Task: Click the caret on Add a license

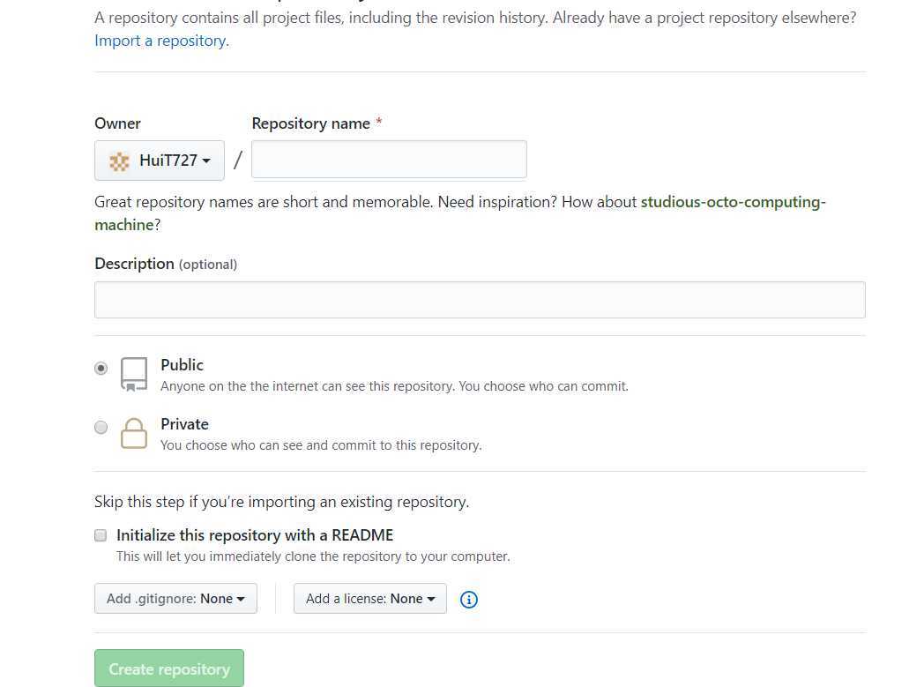Action: (431, 599)
